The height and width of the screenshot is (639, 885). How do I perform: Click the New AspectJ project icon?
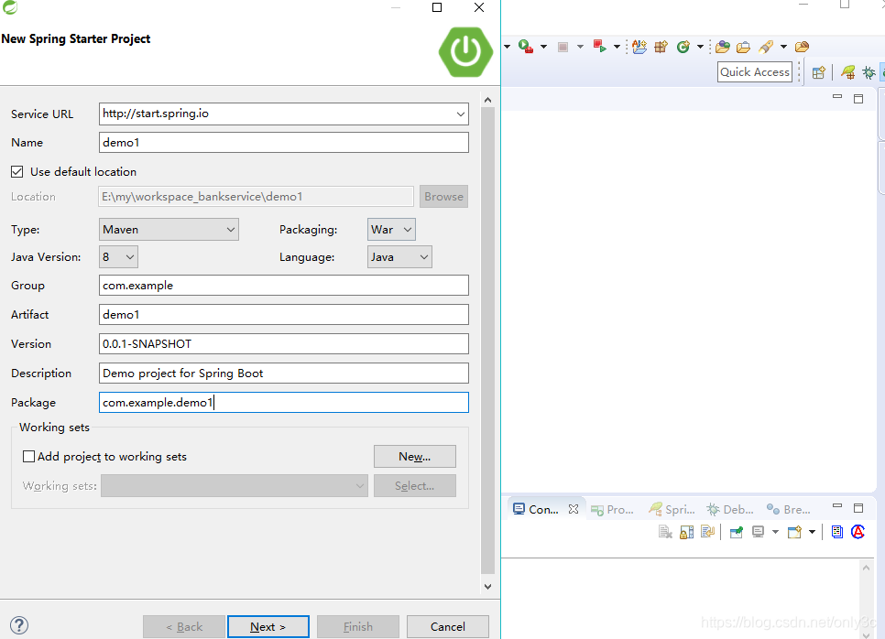coord(639,47)
